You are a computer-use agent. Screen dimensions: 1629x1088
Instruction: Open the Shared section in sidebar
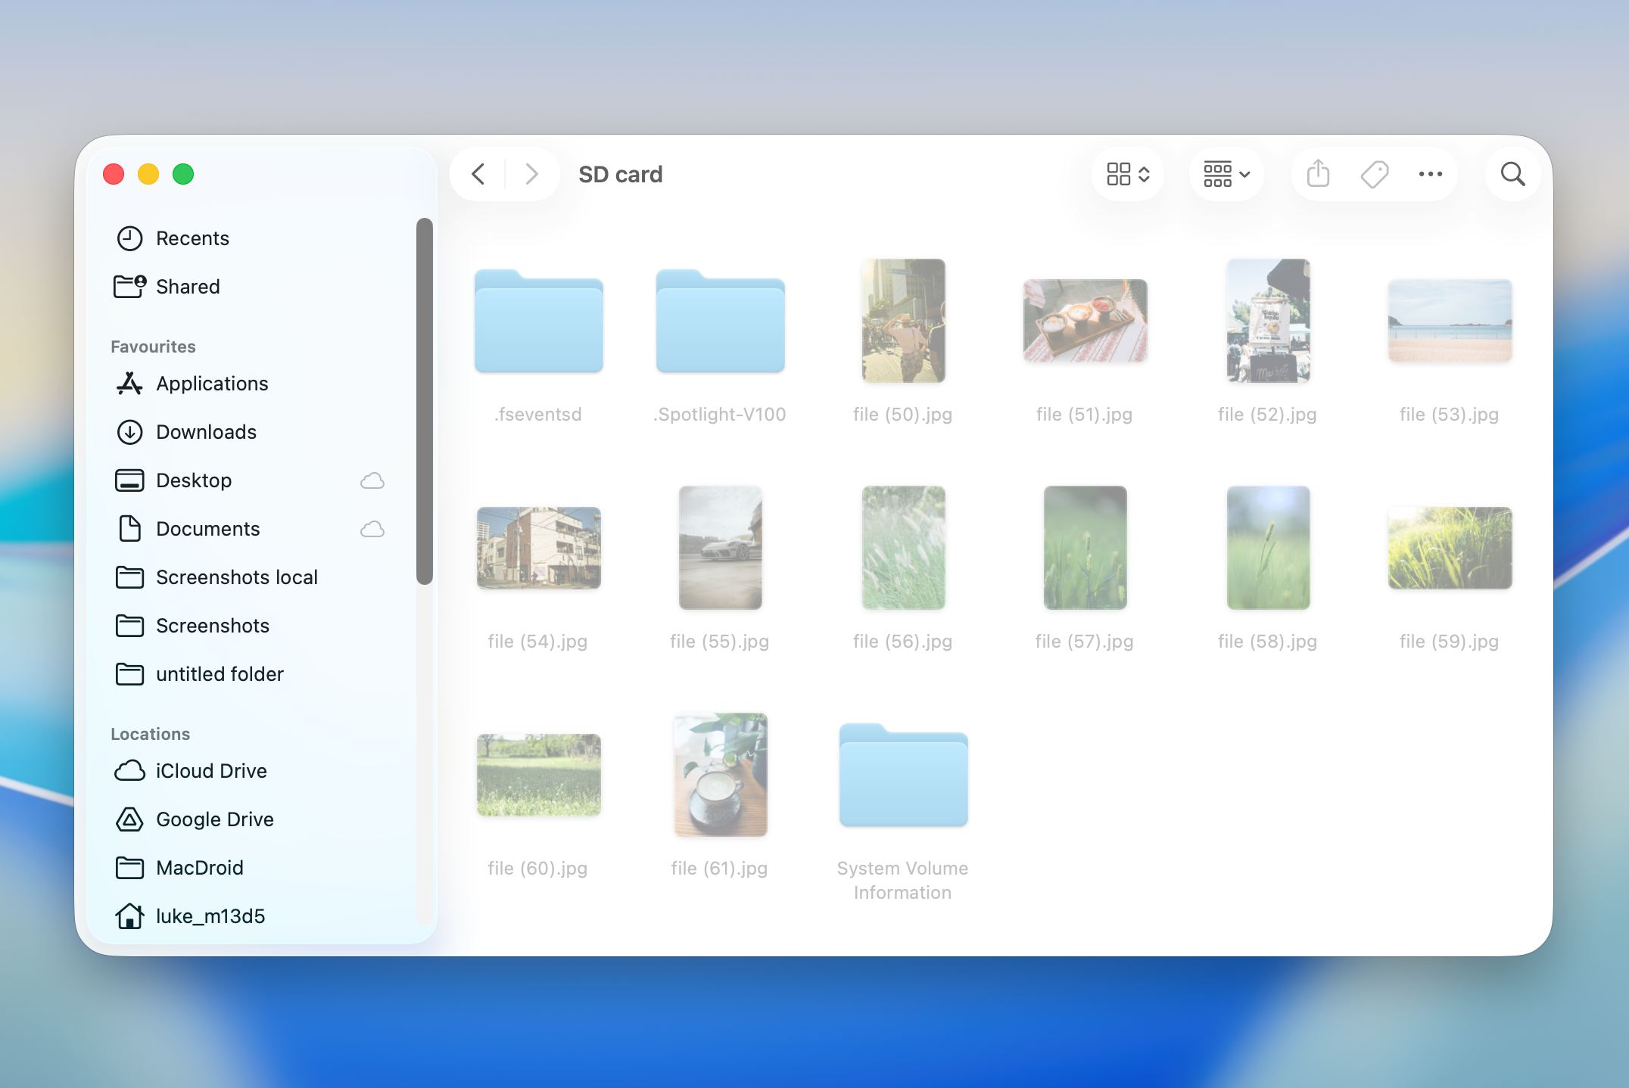pos(188,287)
